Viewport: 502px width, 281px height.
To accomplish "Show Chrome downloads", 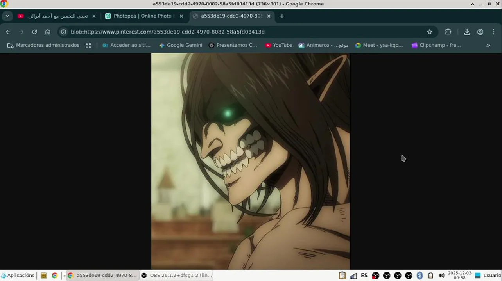I will pyautogui.click(x=467, y=32).
